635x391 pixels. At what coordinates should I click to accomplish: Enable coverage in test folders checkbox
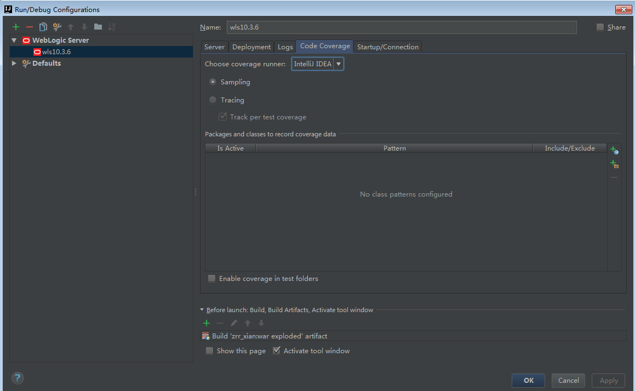pyautogui.click(x=212, y=279)
